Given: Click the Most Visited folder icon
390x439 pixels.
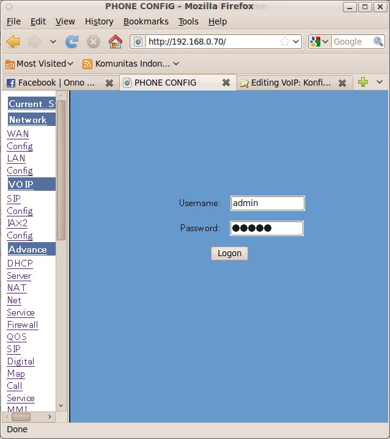Looking at the screenshot, I should click(10, 64).
